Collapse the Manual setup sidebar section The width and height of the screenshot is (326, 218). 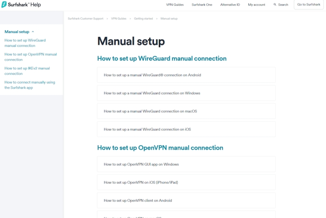(x=33, y=32)
